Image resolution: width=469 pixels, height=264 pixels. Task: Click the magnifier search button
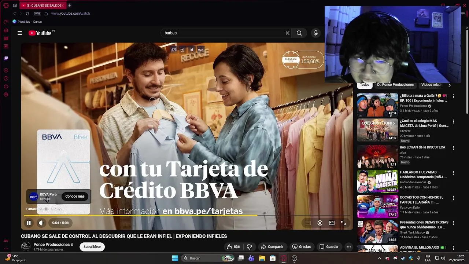coord(299,33)
